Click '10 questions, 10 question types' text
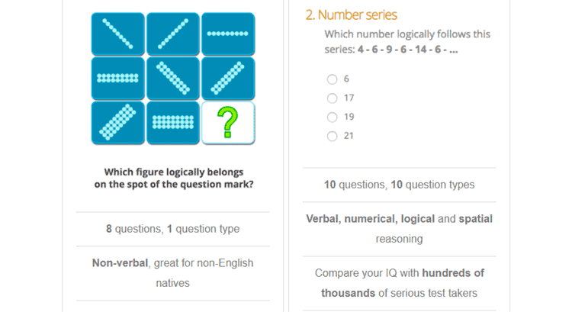 coord(400,185)
